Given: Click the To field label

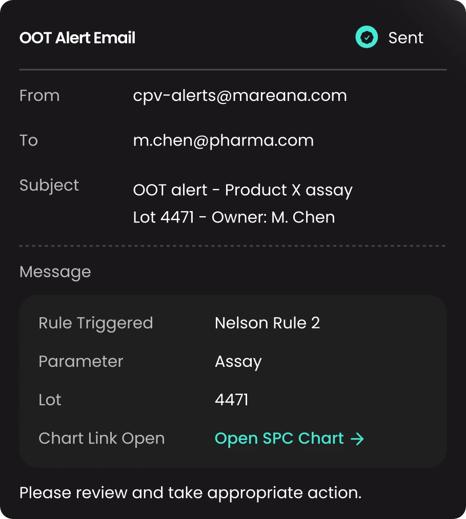Looking at the screenshot, I should coord(29,140).
